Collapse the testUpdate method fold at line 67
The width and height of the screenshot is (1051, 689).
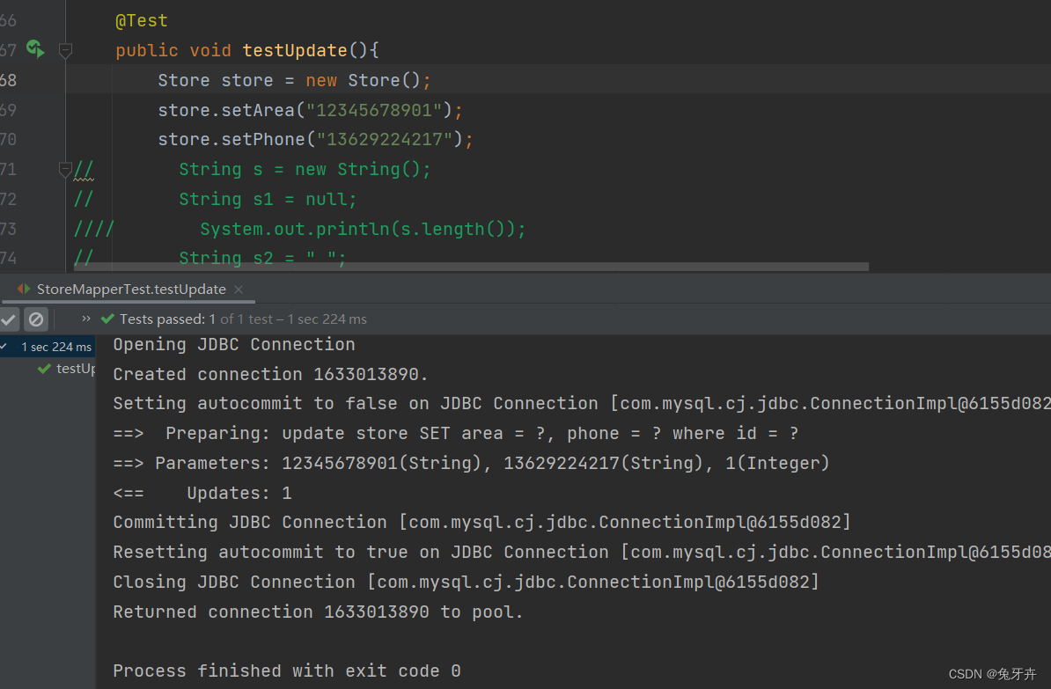point(65,50)
